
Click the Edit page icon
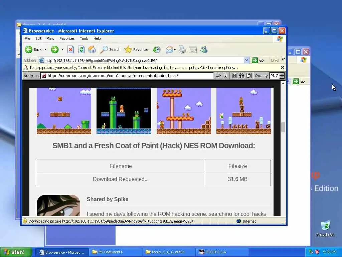click(x=193, y=50)
